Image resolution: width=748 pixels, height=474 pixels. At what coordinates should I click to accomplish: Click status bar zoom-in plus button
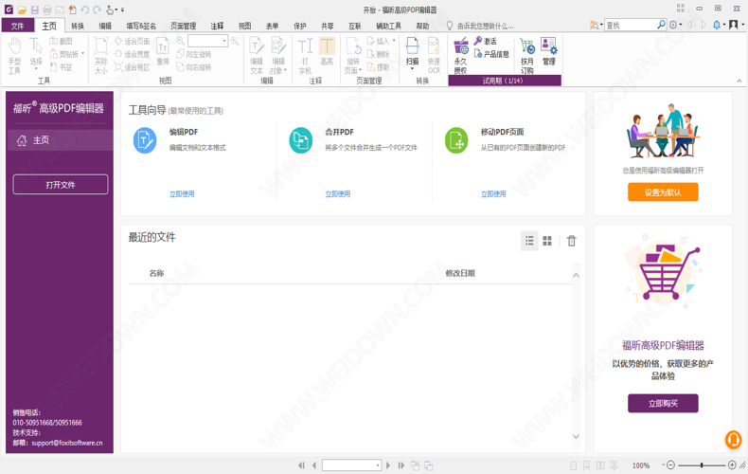732,465
